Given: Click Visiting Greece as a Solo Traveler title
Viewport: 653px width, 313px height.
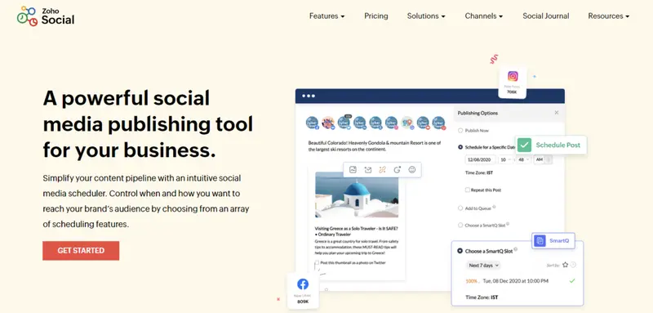Looking at the screenshot, I should [356, 231].
